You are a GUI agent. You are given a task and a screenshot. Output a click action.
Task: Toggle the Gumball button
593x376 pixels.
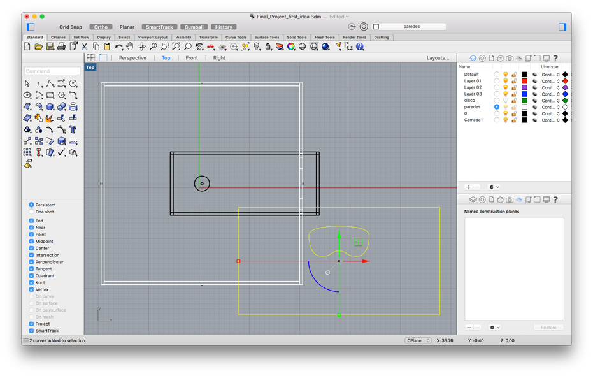(194, 27)
